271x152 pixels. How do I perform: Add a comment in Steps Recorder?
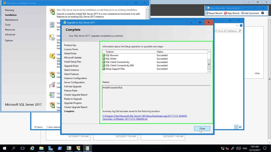tap(250, 13)
